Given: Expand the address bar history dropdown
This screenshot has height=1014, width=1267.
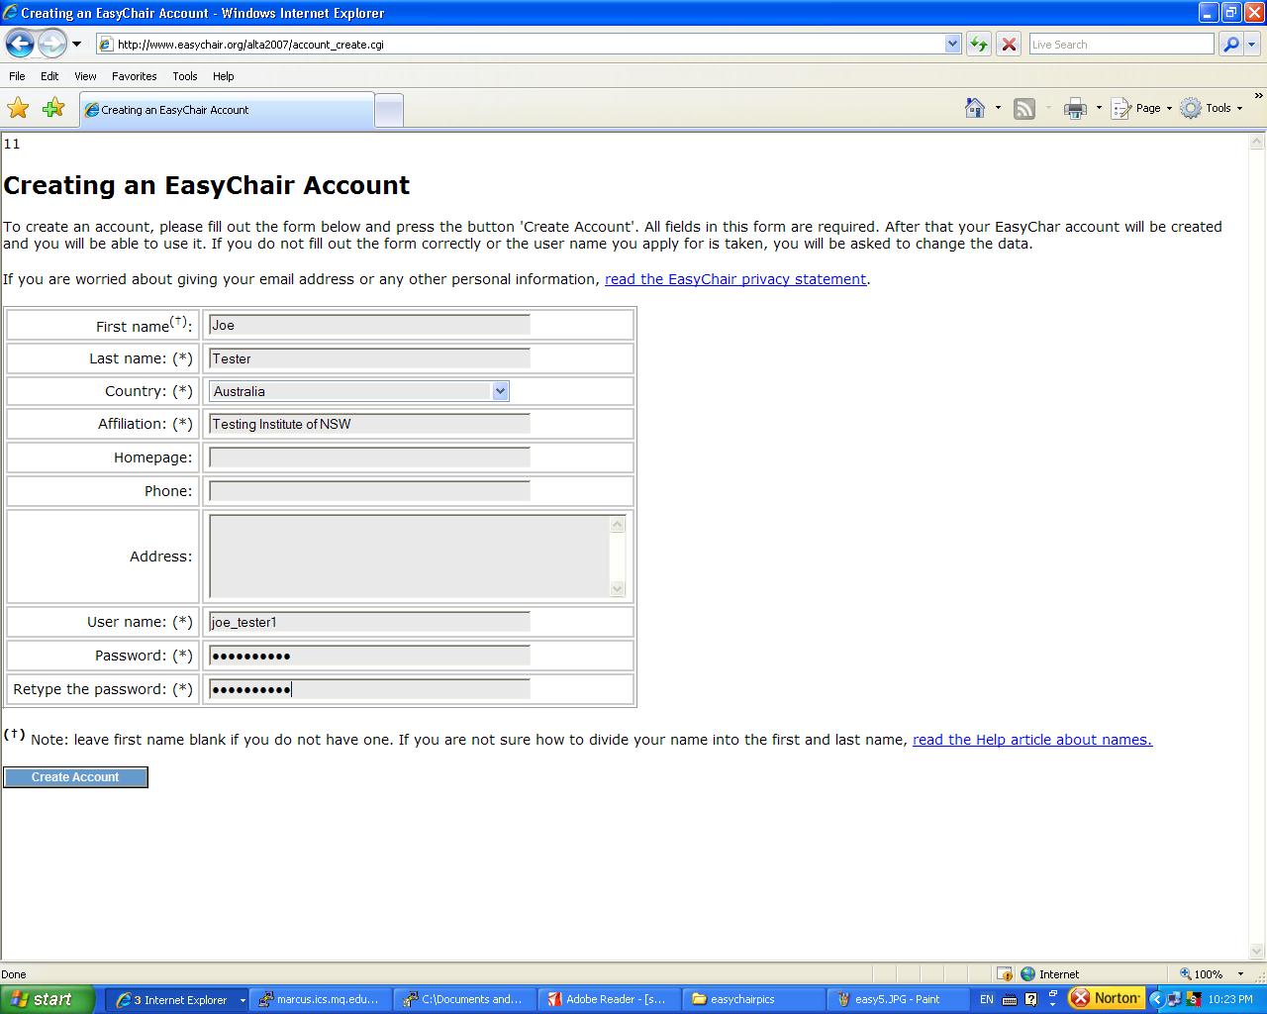Looking at the screenshot, I should (952, 45).
